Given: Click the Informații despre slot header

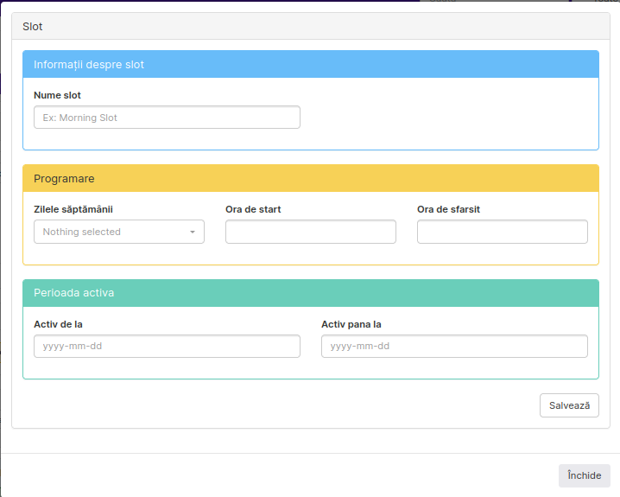Looking at the screenshot, I should point(89,65).
